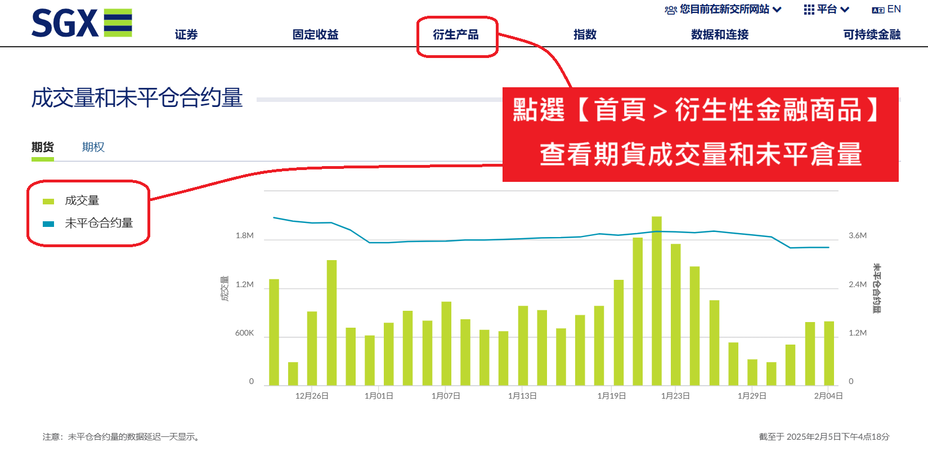The height and width of the screenshot is (460, 928).
Task: Click the 1月19日 axis label
Action: click(612, 396)
